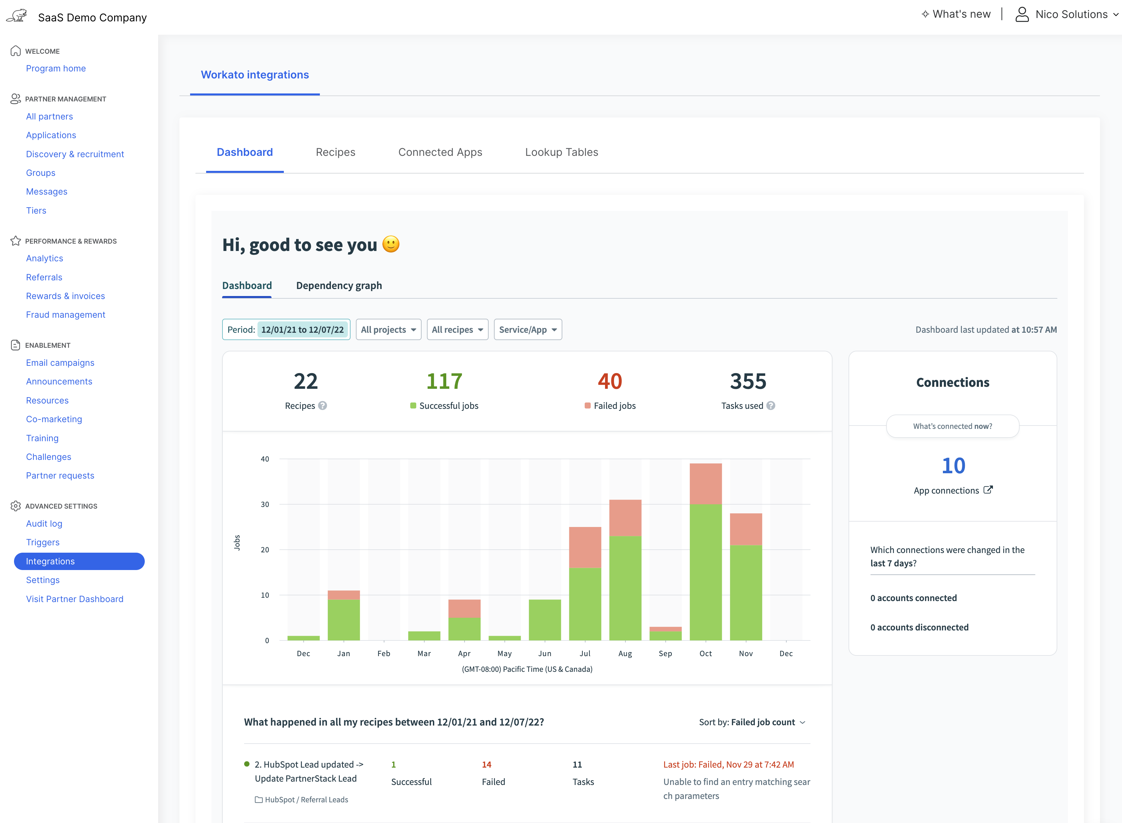Click the Advanced Settings gear icon
Viewport: 1122px width, 823px height.
coord(15,506)
